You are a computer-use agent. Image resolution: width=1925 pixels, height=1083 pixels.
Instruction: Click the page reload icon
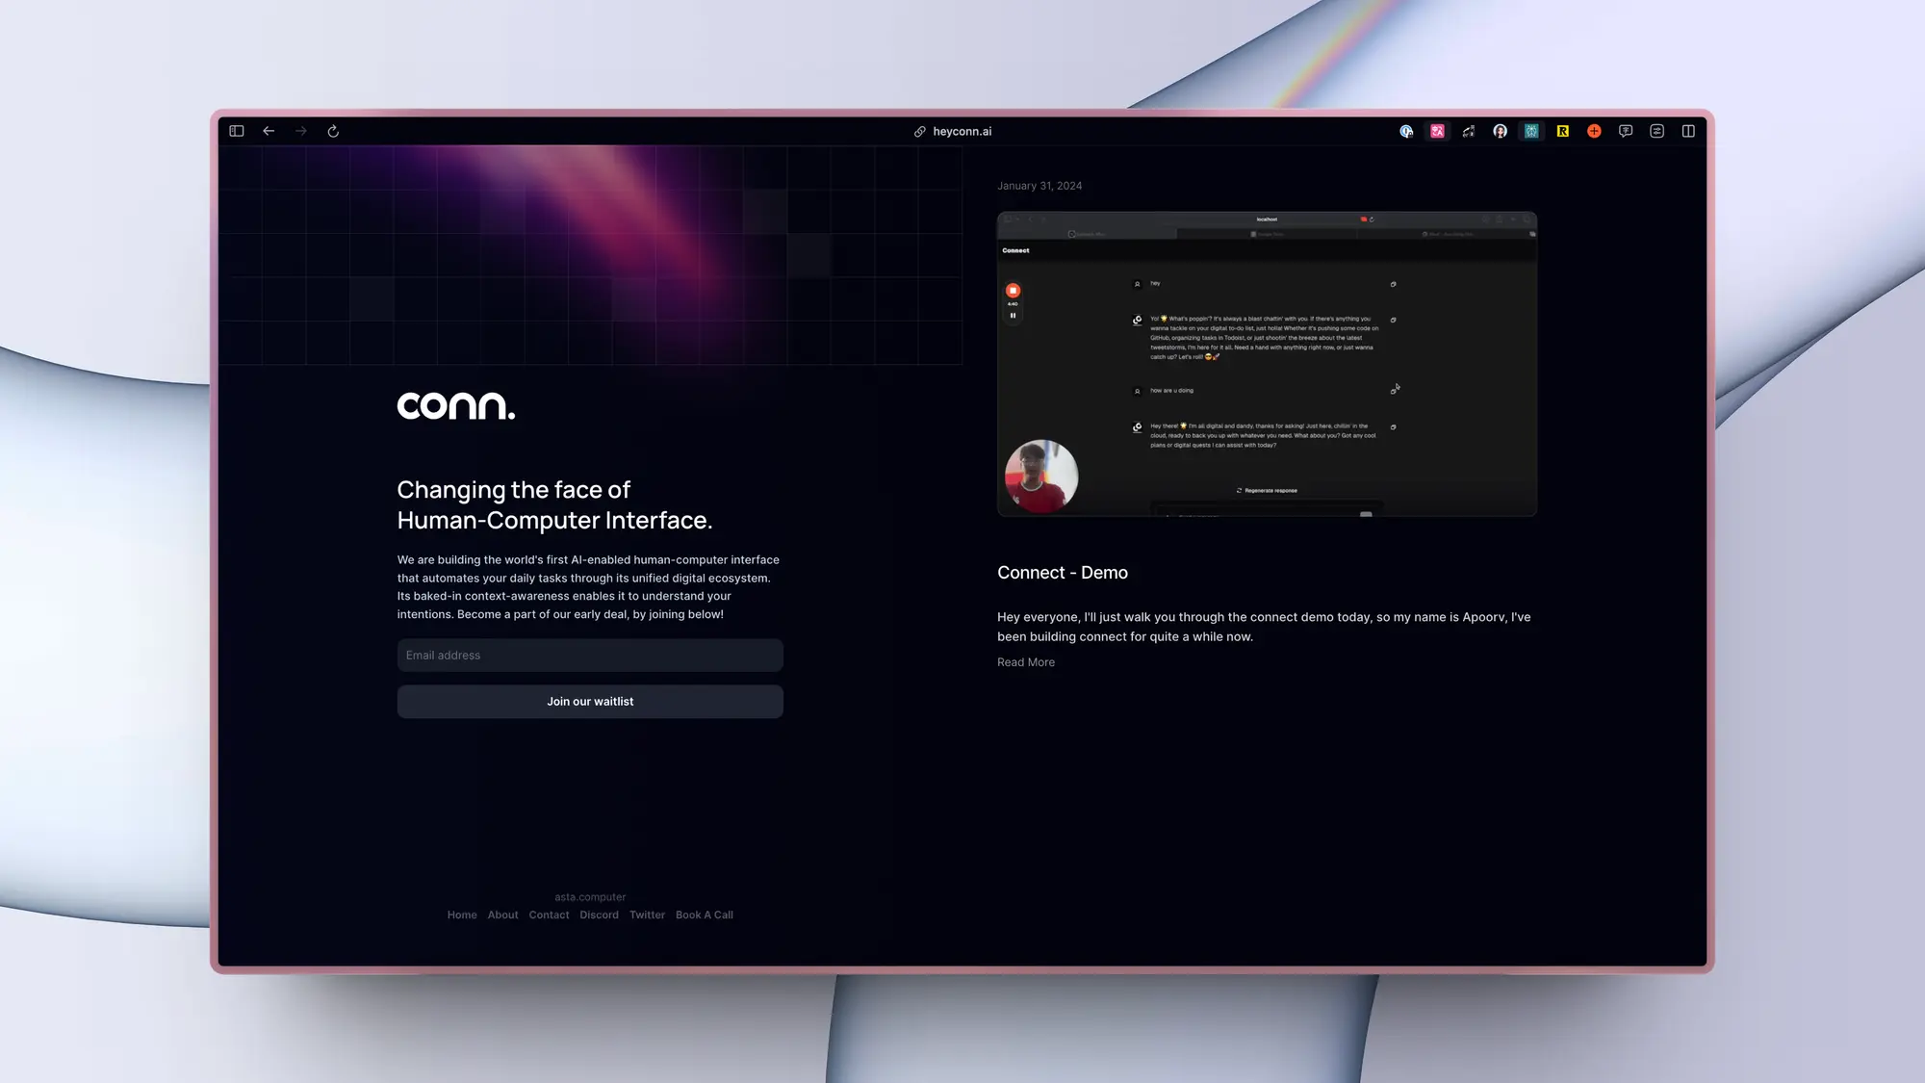coord(335,131)
